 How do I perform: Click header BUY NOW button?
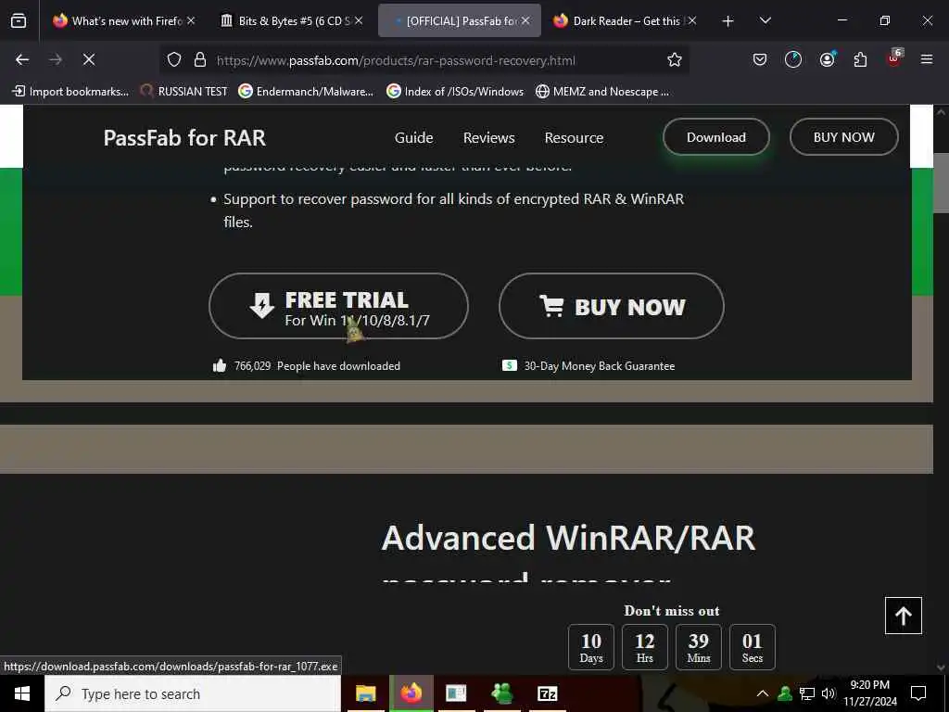[x=843, y=137]
